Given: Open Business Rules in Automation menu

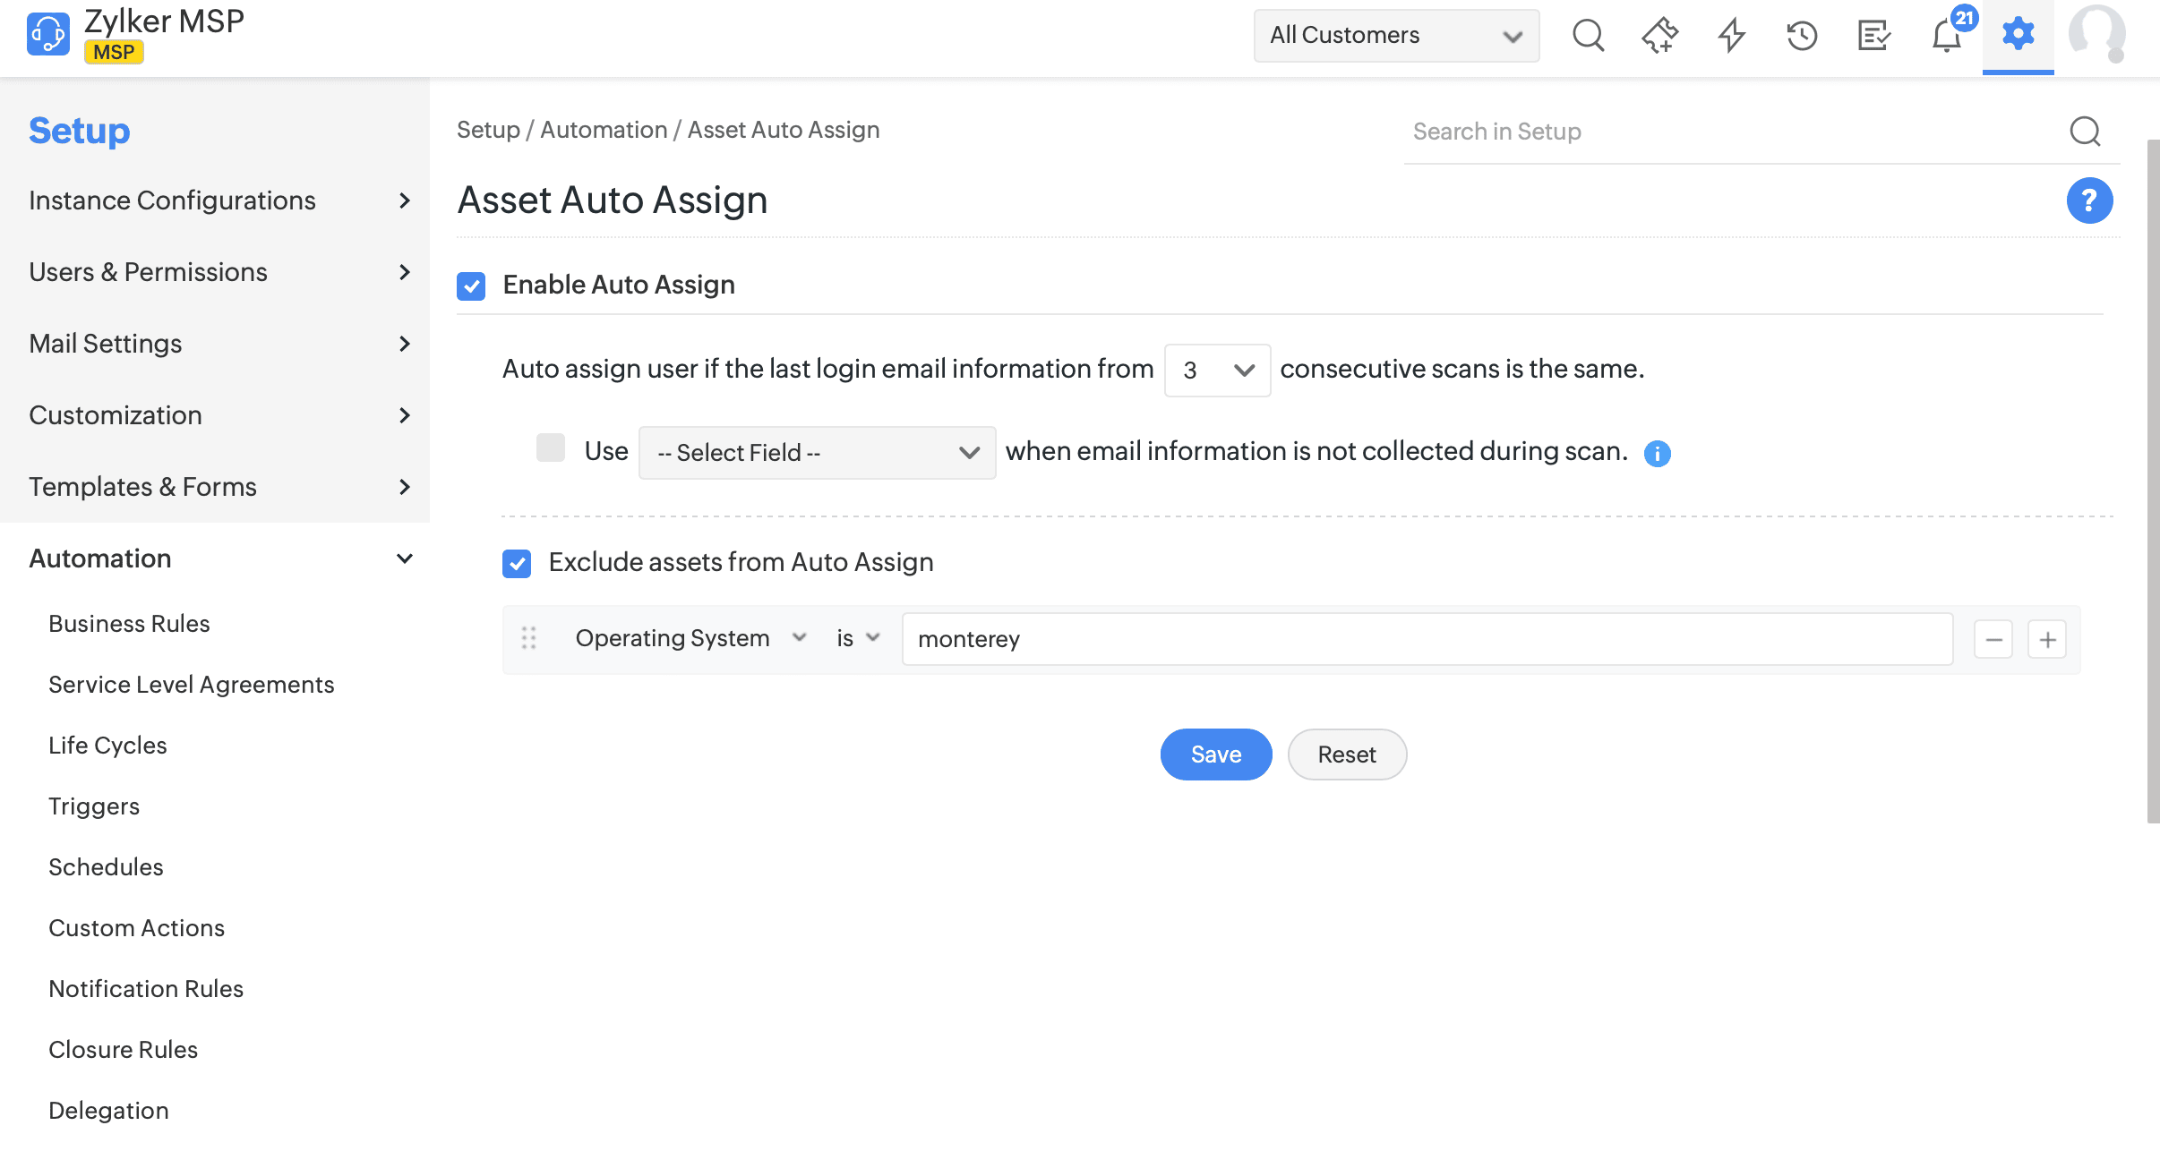Looking at the screenshot, I should [x=129, y=624].
